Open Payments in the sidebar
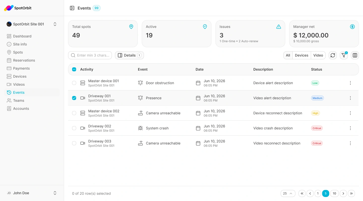Screen dimensions: 363x201 [x=32, y=68]
